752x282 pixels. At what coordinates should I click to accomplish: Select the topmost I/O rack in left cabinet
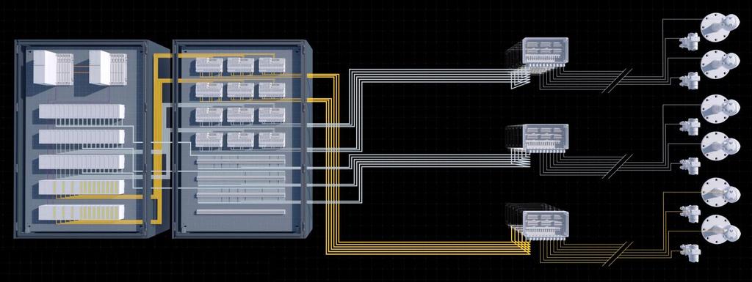point(82,112)
